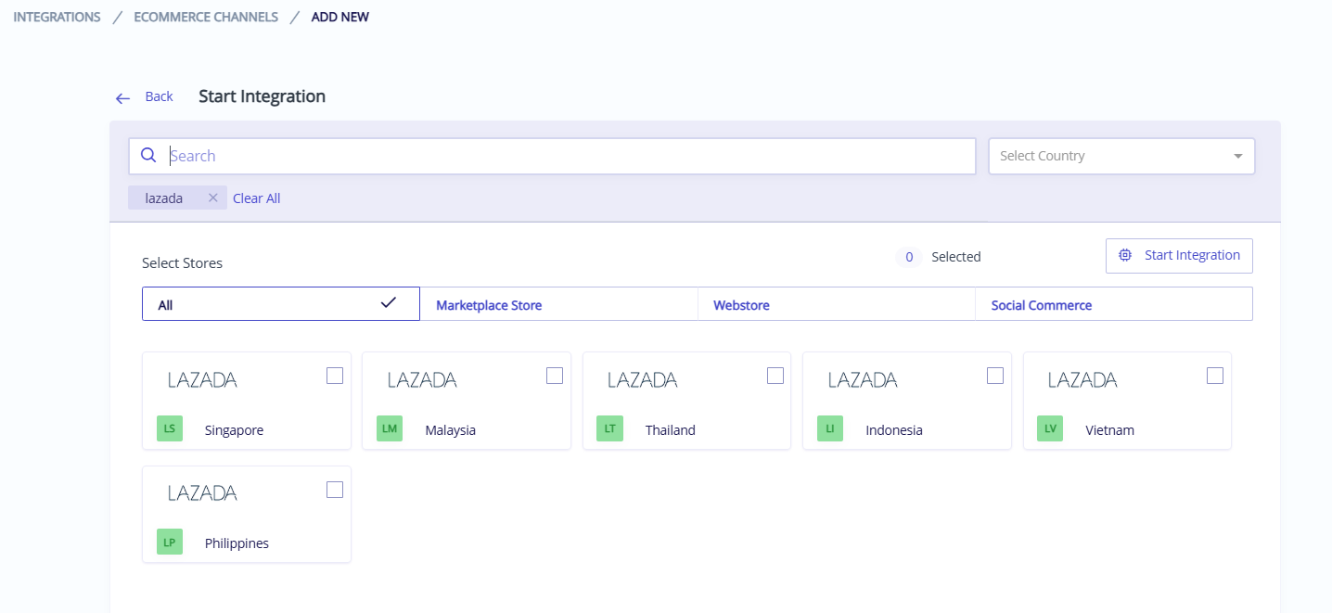Open the Select Country dropdown
This screenshot has height=613, width=1332.
[1121, 156]
